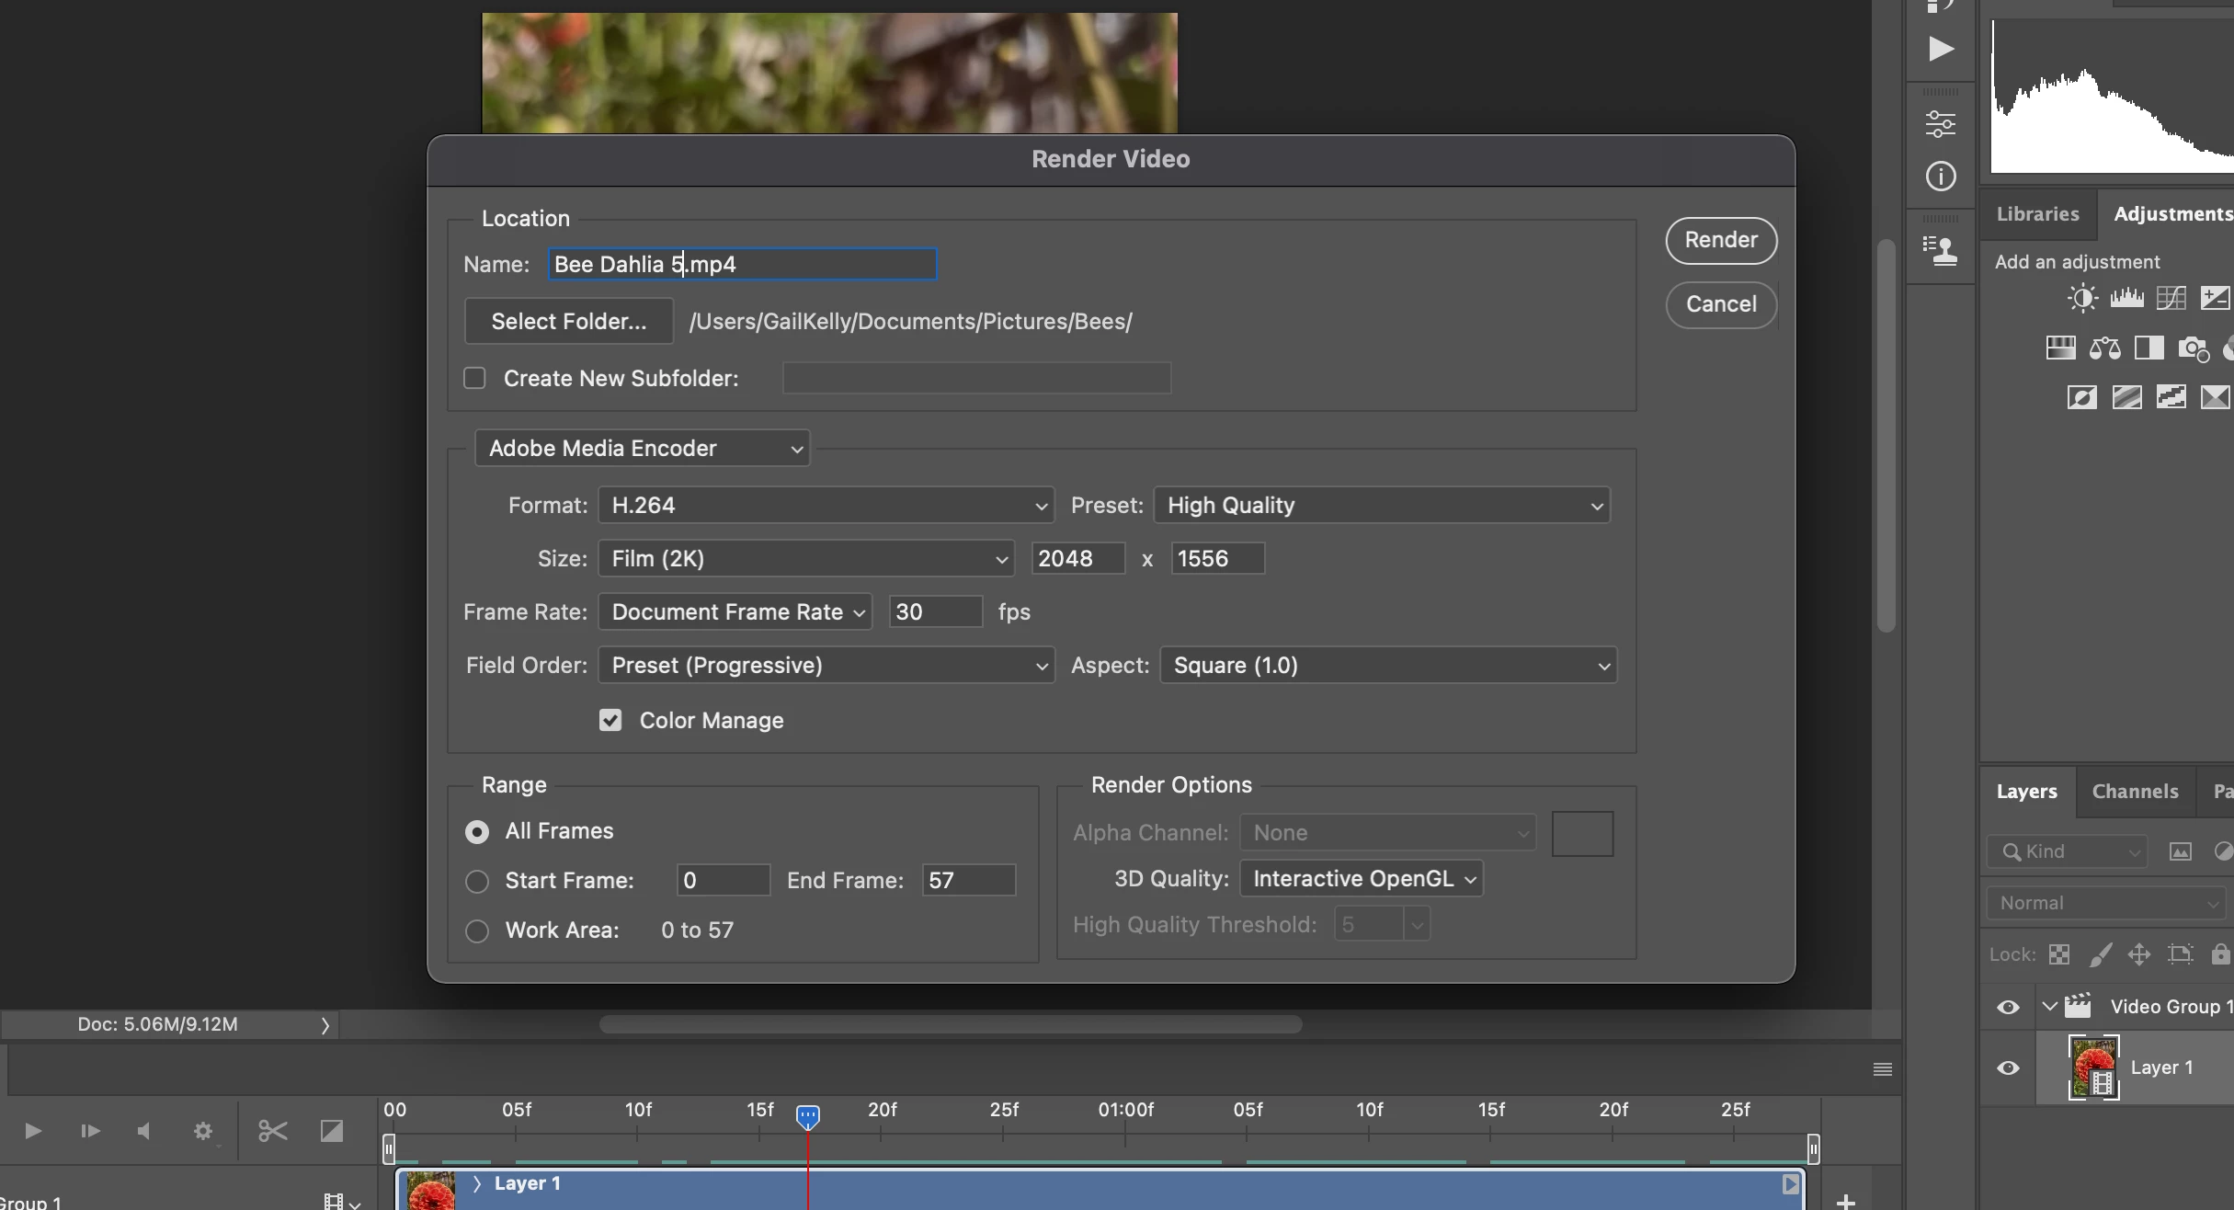Open the Preset High Quality dropdown
This screenshot has height=1210, width=2234.
[x=1381, y=505]
